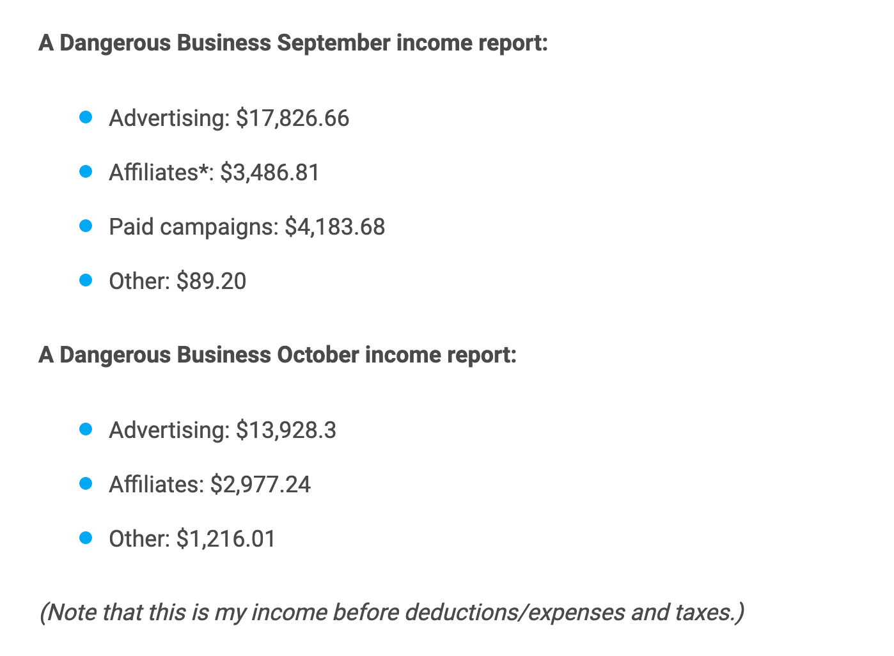Click the October Advertising $13,928.3 line
Screen dimensions: 894x656
click(223, 430)
